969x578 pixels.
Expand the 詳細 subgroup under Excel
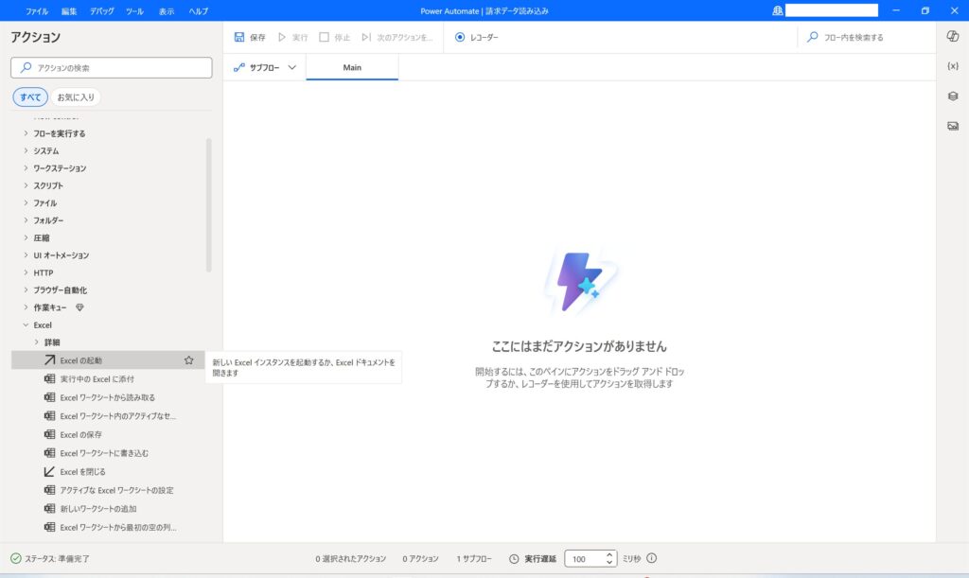37,342
